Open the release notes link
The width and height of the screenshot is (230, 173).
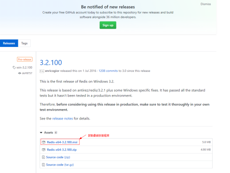pos(62,119)
